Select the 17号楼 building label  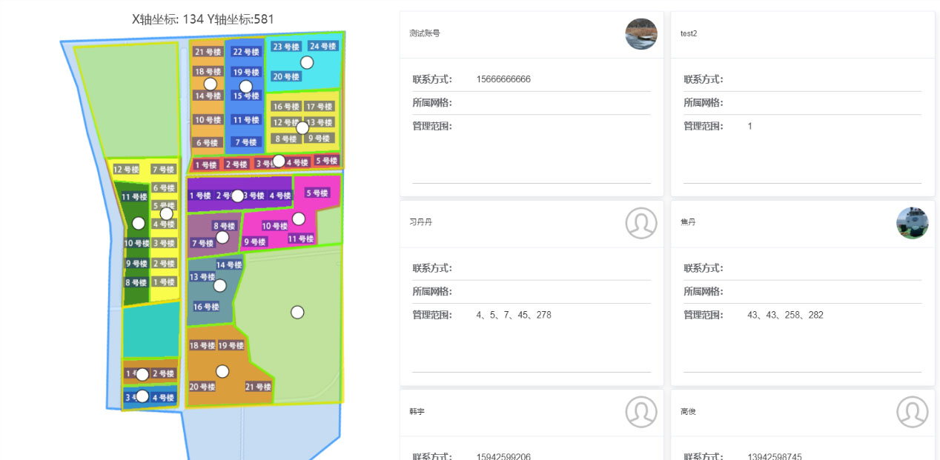pyautogui.click(x=320, y=107)
